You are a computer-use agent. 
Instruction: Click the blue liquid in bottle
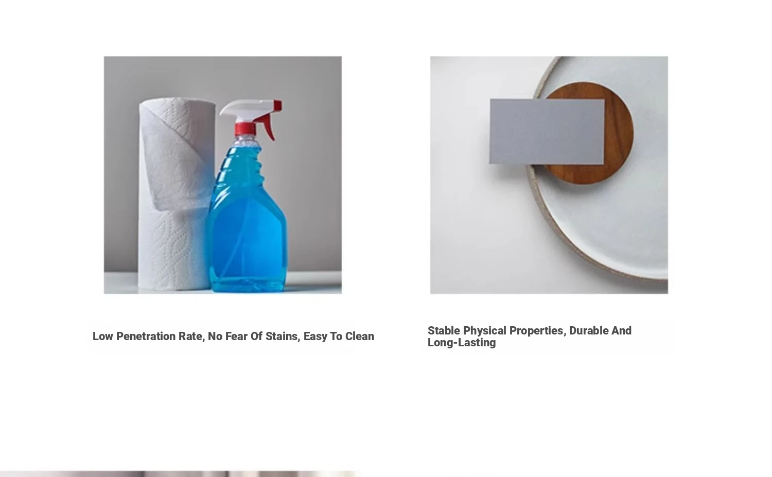(247, 226)
